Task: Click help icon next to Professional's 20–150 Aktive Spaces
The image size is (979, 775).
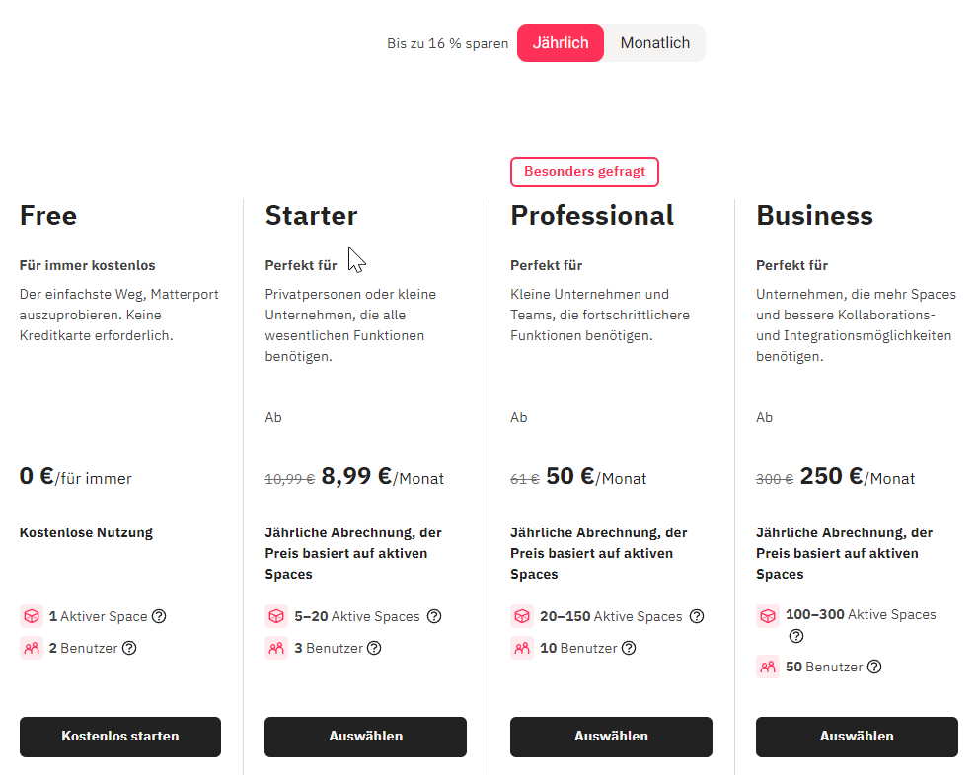Action: point(696,616)
